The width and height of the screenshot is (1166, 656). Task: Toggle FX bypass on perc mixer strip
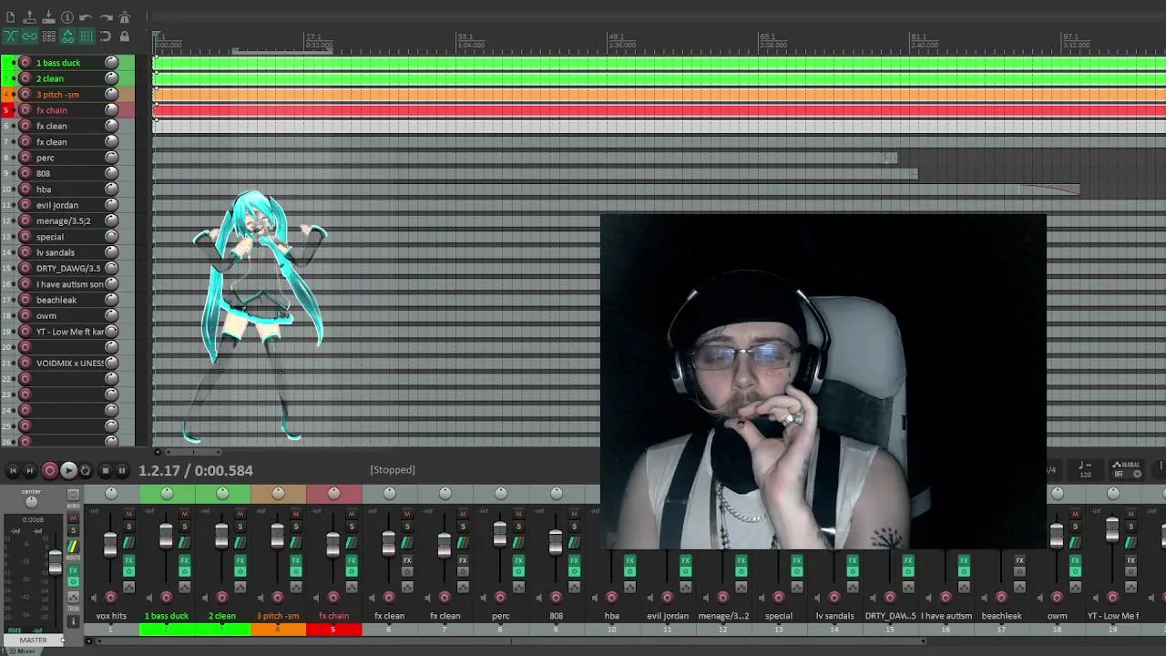pos(518,571)
